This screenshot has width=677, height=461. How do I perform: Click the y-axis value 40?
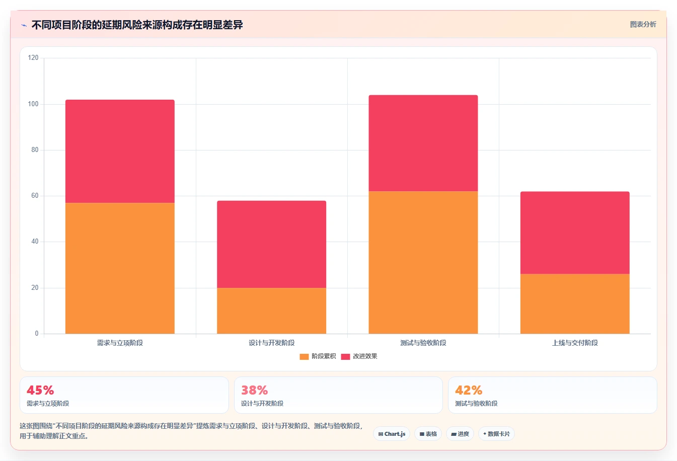click(35, 242)
